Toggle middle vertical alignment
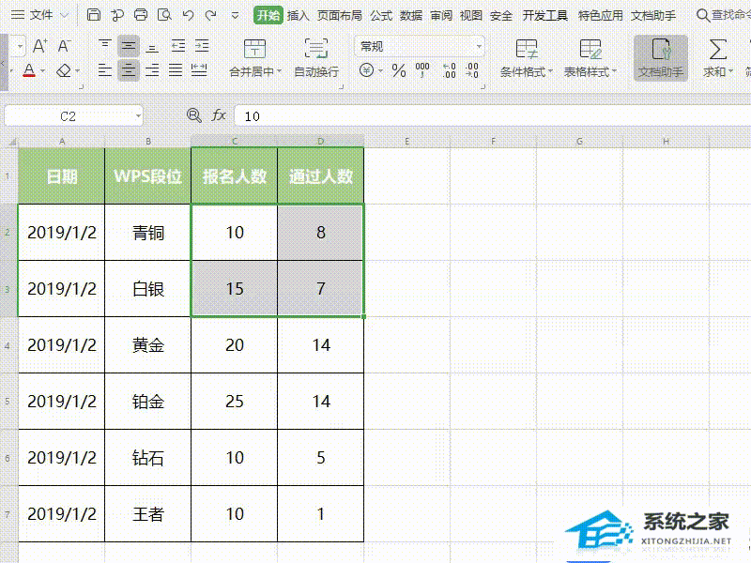 129,46
